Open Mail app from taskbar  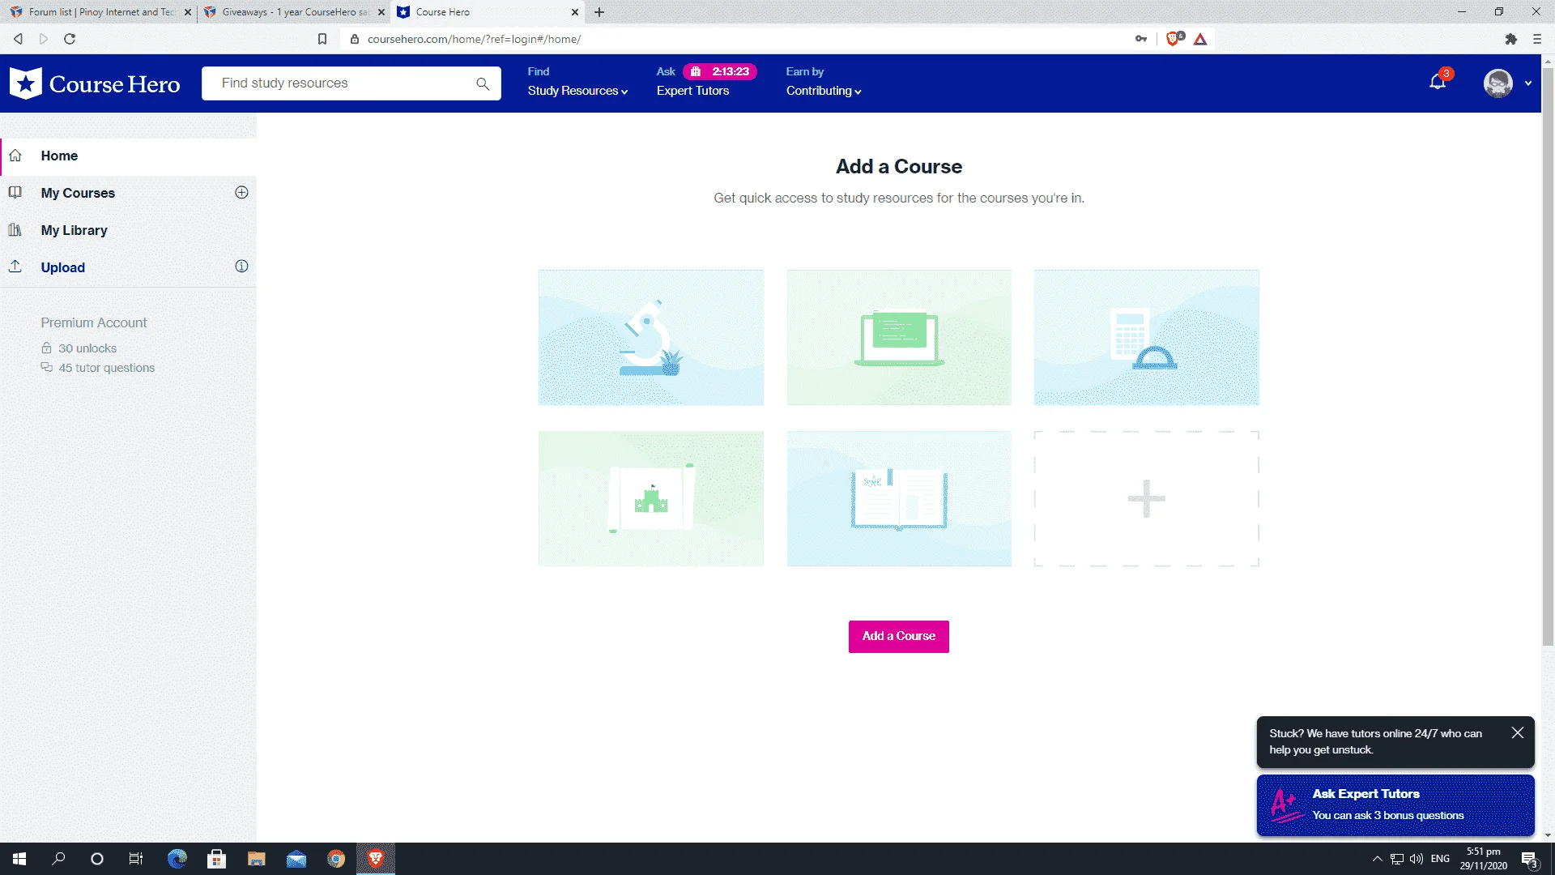pos(296,859)
